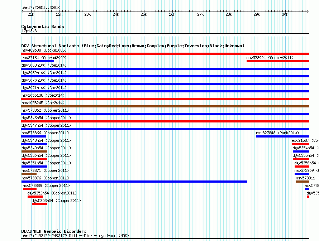Click the nsv469538 (Locke2006) red bar
The width and height of the screenshot is (319, 241).
(x=165, y=54)
